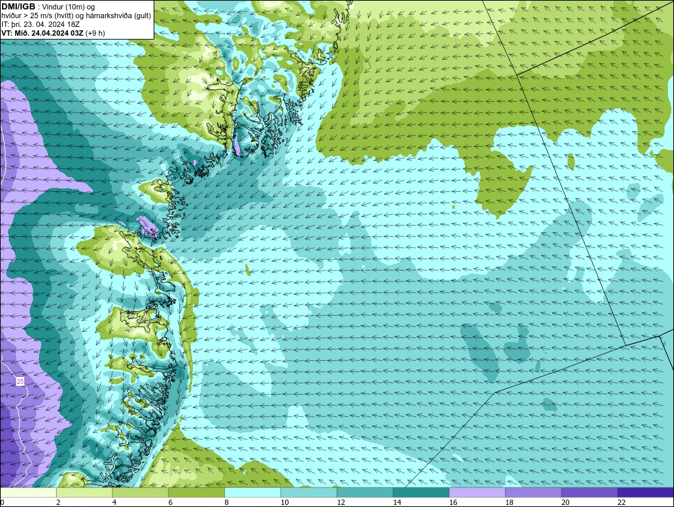This screenshot has height=507, width=674.
Task: Click the legend scale value '12'
Action: [x=341, y=502]
